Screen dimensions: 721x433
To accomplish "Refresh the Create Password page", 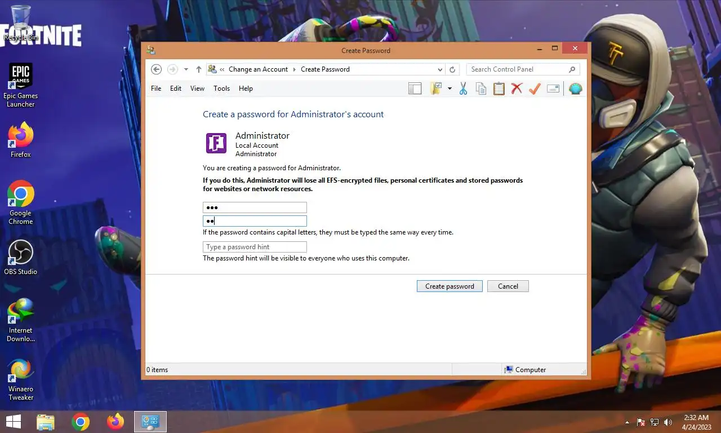I will 452,69.
